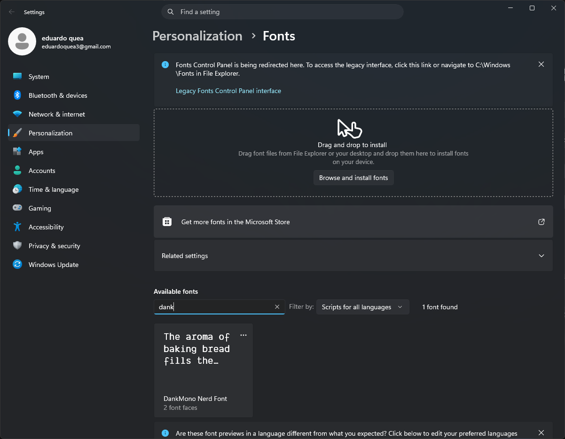This screenshot has height=439, width=565.
Task: Open the Scripts for all languages dropdown
Action: pyautogui.click(x=362, y=307)
